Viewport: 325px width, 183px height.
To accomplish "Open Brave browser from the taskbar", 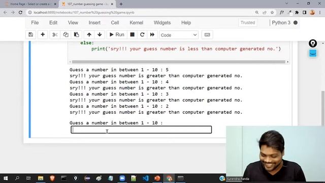I will point(52,178).
